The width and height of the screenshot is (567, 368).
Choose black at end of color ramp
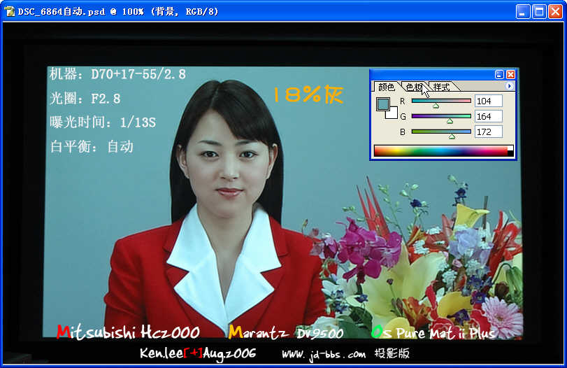tap(510, 153)
